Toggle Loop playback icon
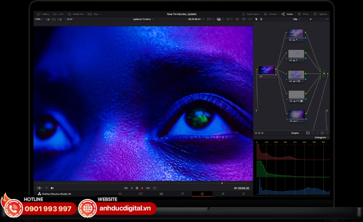The image size is (363, 222). click(155, 188)
